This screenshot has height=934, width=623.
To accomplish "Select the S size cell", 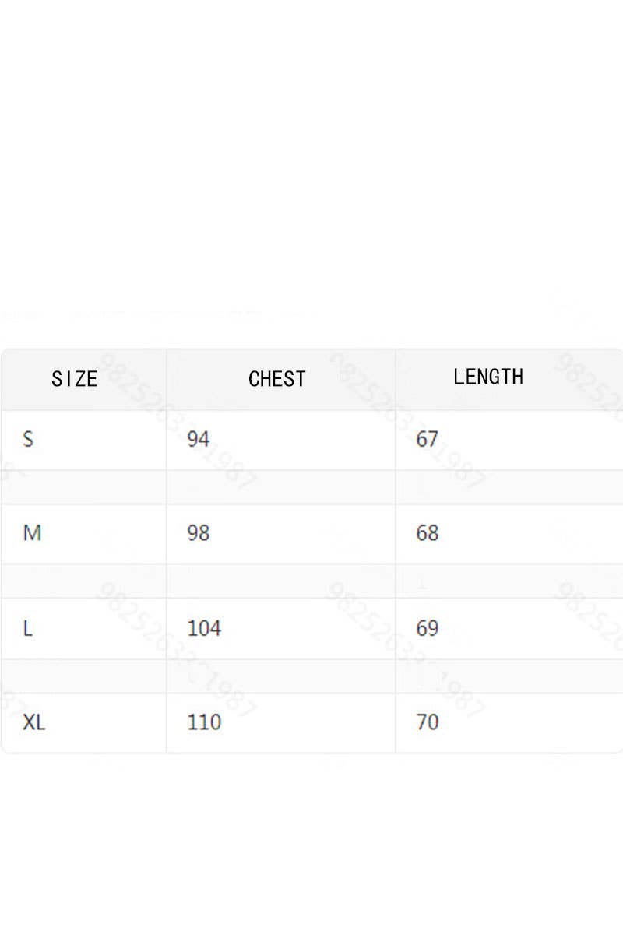I will click(x=29, y=439).
